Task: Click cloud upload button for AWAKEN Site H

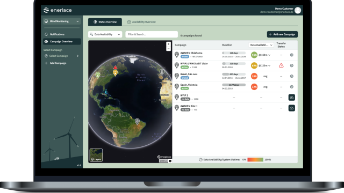Action: (291, 108)
